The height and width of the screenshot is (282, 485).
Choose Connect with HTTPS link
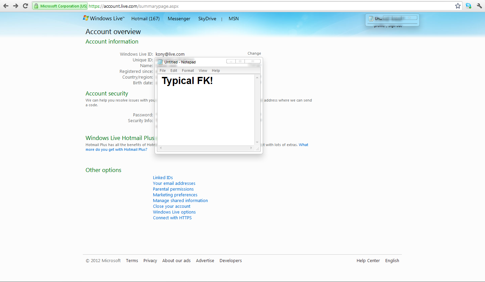click(172, 218)
